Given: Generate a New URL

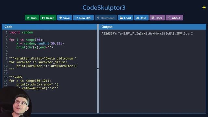Looking at the screenshot, I should click(x=83, y=18).
